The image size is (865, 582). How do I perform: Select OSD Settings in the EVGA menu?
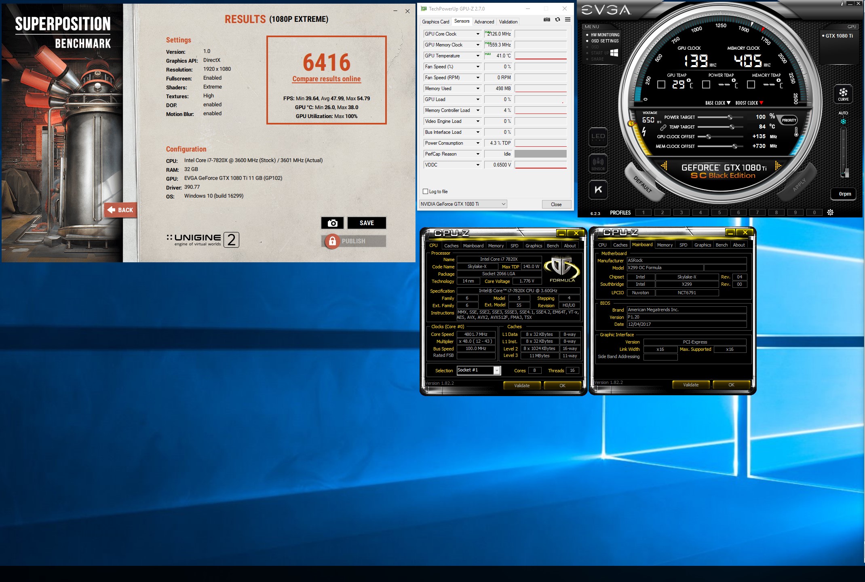pyautogui.click(x=605, y=41)
